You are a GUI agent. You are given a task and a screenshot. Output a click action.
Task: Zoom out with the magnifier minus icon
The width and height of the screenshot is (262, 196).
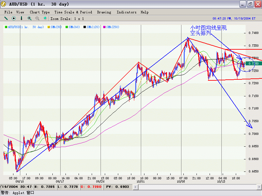tap(37, 19)
